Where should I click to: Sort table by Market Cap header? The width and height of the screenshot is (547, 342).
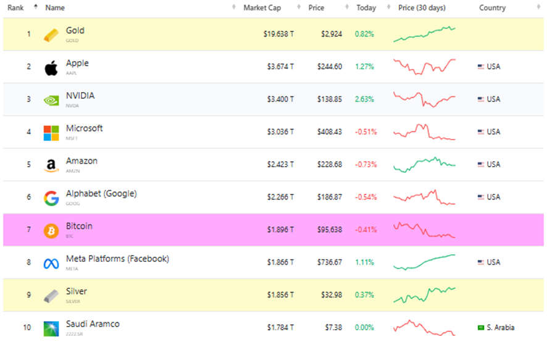pyautogui.click(x=263, y=8)
